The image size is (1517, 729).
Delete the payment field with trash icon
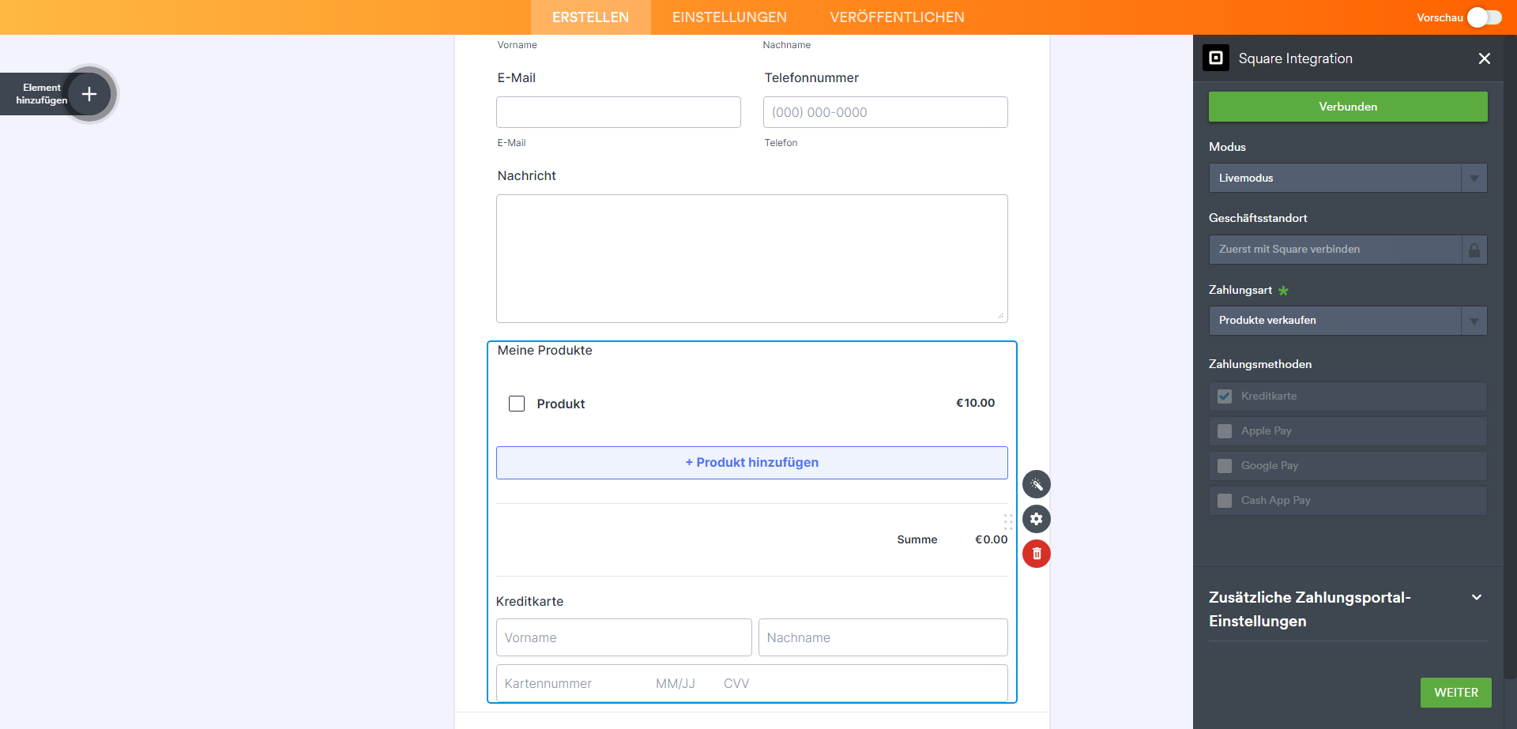[1036, 554]
